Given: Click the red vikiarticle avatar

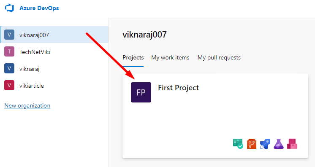Looking at the screenshot, I should pos(9,85).
